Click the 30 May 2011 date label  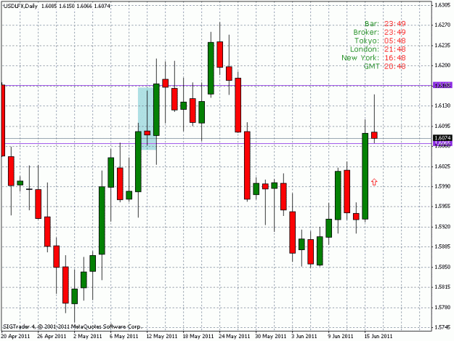pyautogui.click(x=271, y=336)
